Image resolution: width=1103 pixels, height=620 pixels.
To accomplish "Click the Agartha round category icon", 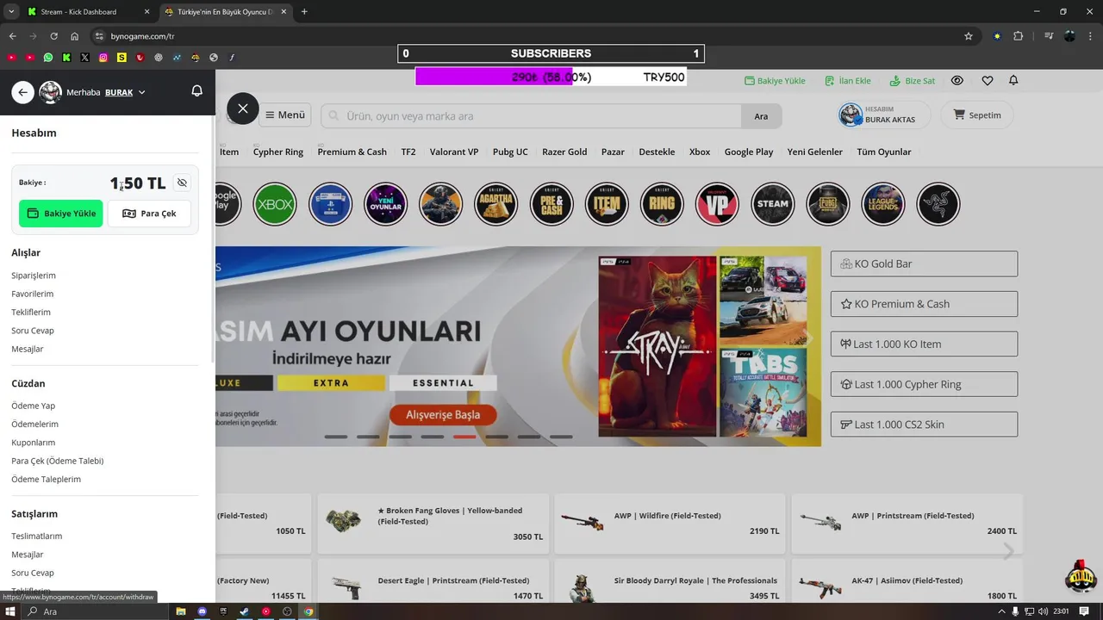I will (x=495, y=204).
